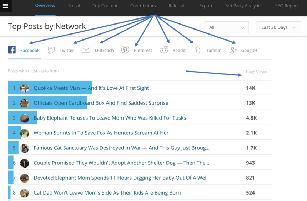Click the Outreach envelope icon
Viewport: 307px width, 201px height.
tap(86, 50)
